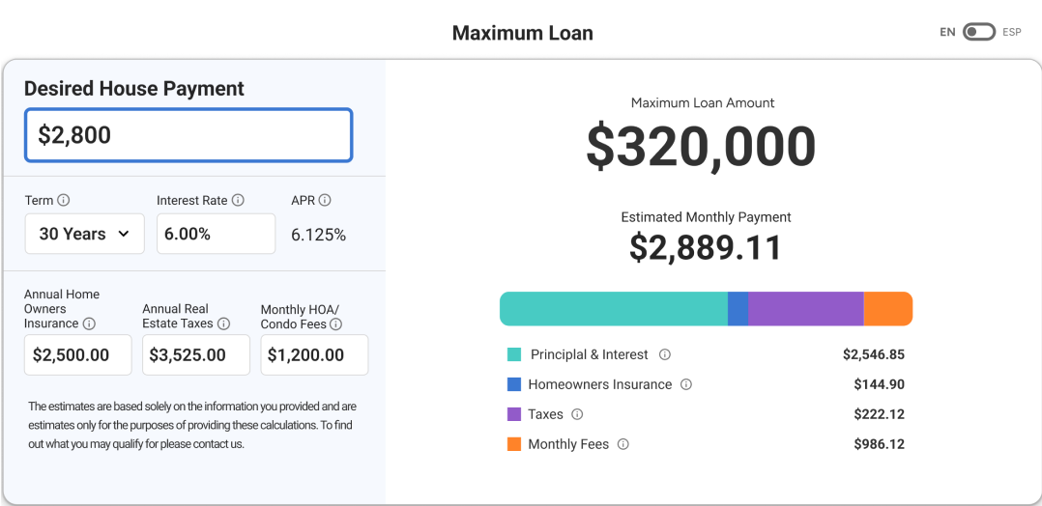This screenshot has height=506, width=1042.
Task: Click the Interest Rate input field
Action: pos(216,234)
